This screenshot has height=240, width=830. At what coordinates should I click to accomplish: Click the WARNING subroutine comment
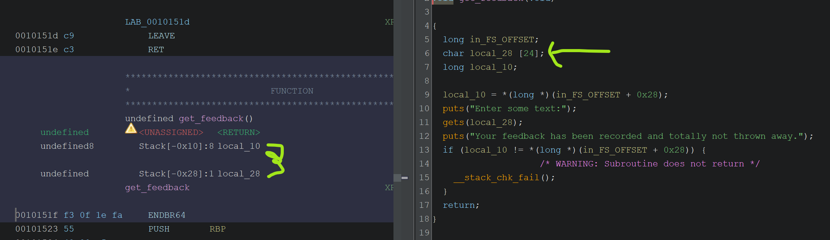[649, 164]
